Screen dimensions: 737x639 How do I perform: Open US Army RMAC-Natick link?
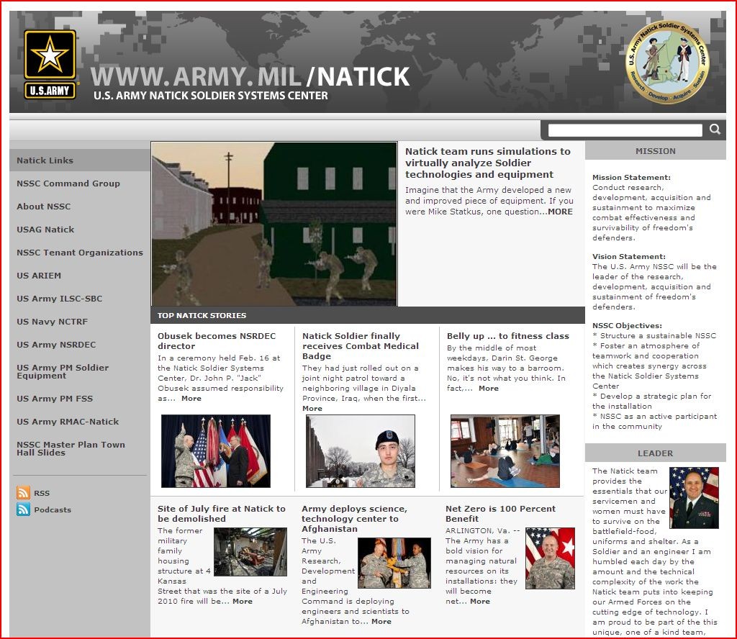[68, 422]
